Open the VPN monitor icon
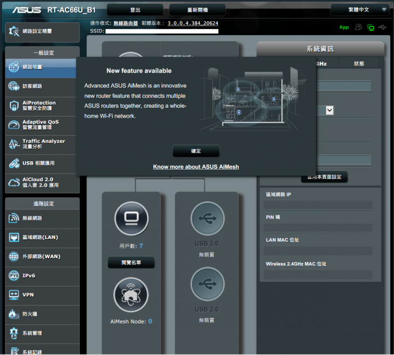Image resolution: width=394 pixels, height=355 pixels. click(x=14, y=295)
